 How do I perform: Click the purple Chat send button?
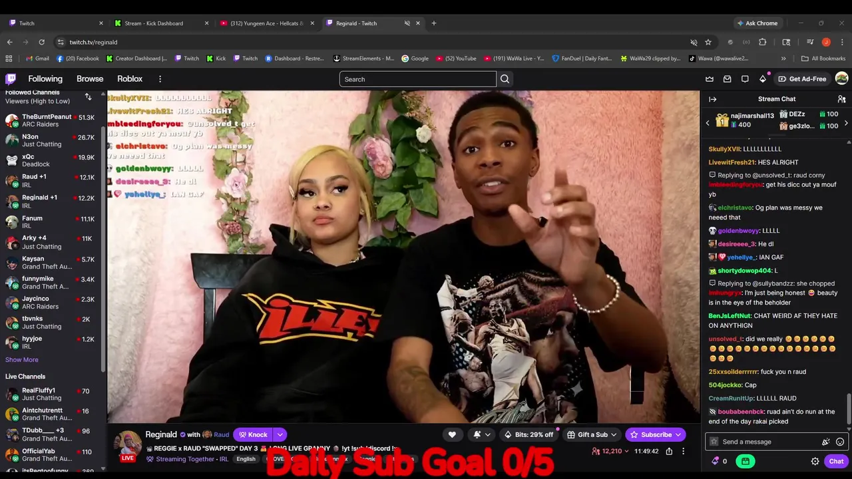pos(836,461)
